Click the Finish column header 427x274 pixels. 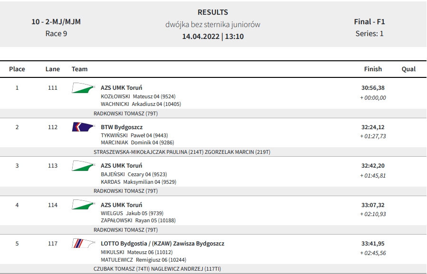[373, 69]
